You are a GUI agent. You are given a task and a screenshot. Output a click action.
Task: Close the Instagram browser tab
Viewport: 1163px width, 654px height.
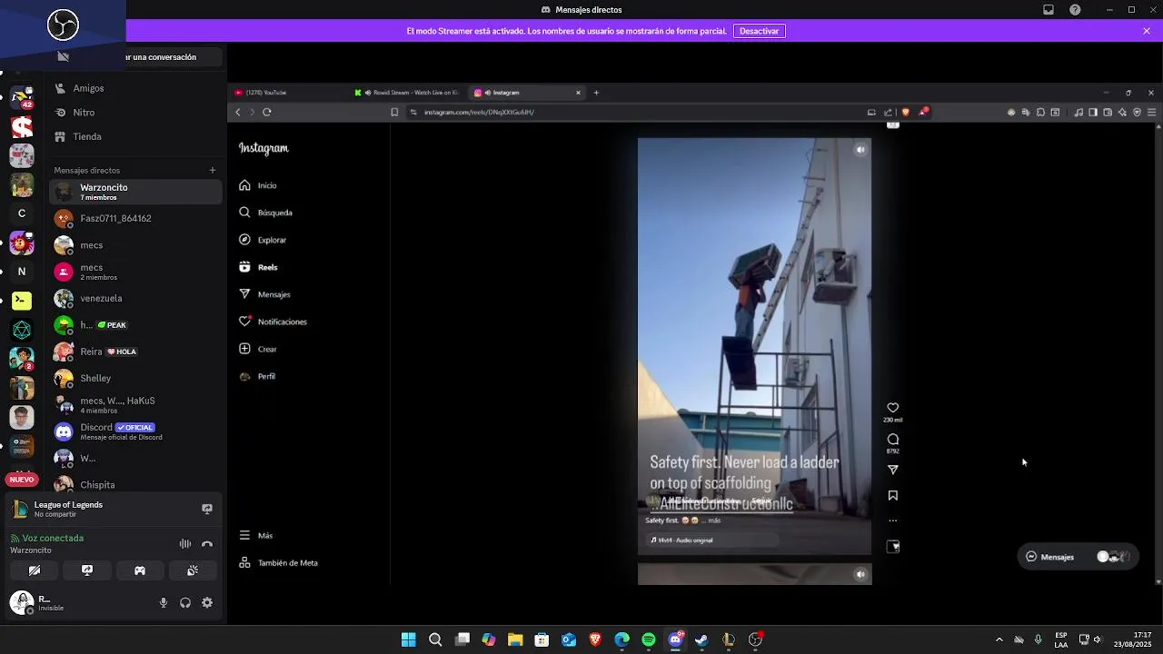[578, 93]
